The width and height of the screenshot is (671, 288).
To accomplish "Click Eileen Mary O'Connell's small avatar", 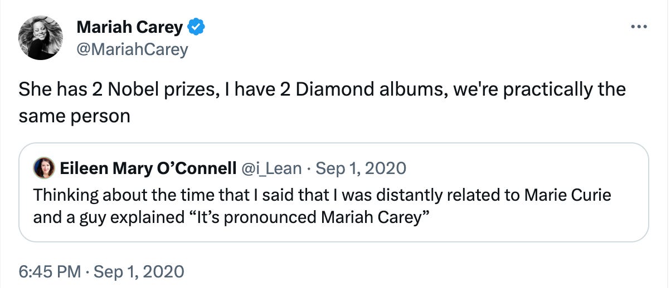I will [x=43, y=168].
